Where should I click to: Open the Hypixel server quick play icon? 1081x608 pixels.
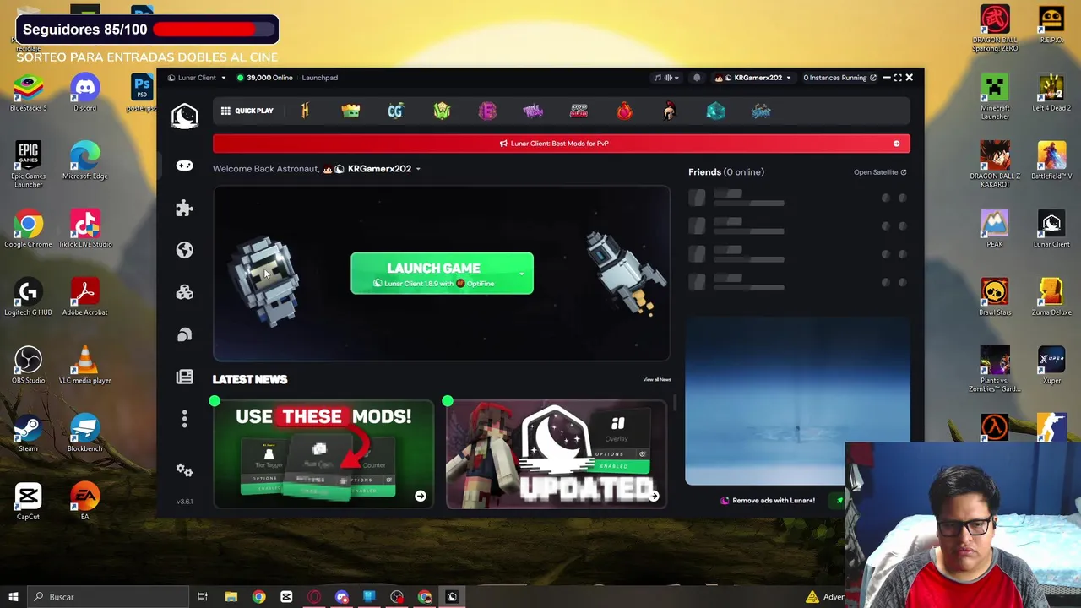(305, 111)
